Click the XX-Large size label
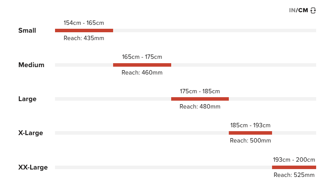 33,167
